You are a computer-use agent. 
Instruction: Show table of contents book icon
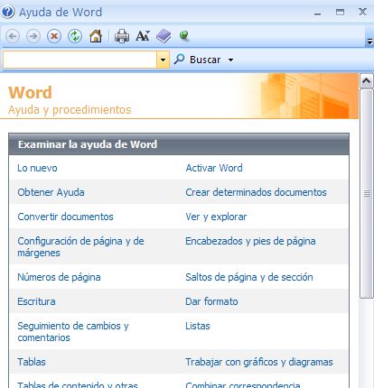164,36
